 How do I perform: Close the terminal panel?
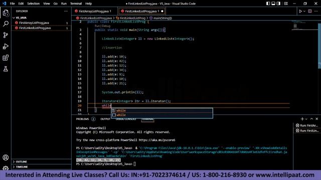tap(316, 119)
